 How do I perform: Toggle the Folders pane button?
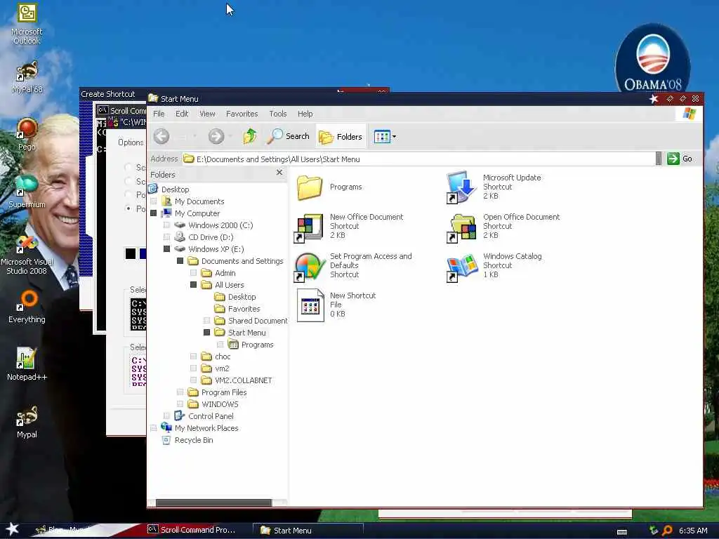pos(341,137)
